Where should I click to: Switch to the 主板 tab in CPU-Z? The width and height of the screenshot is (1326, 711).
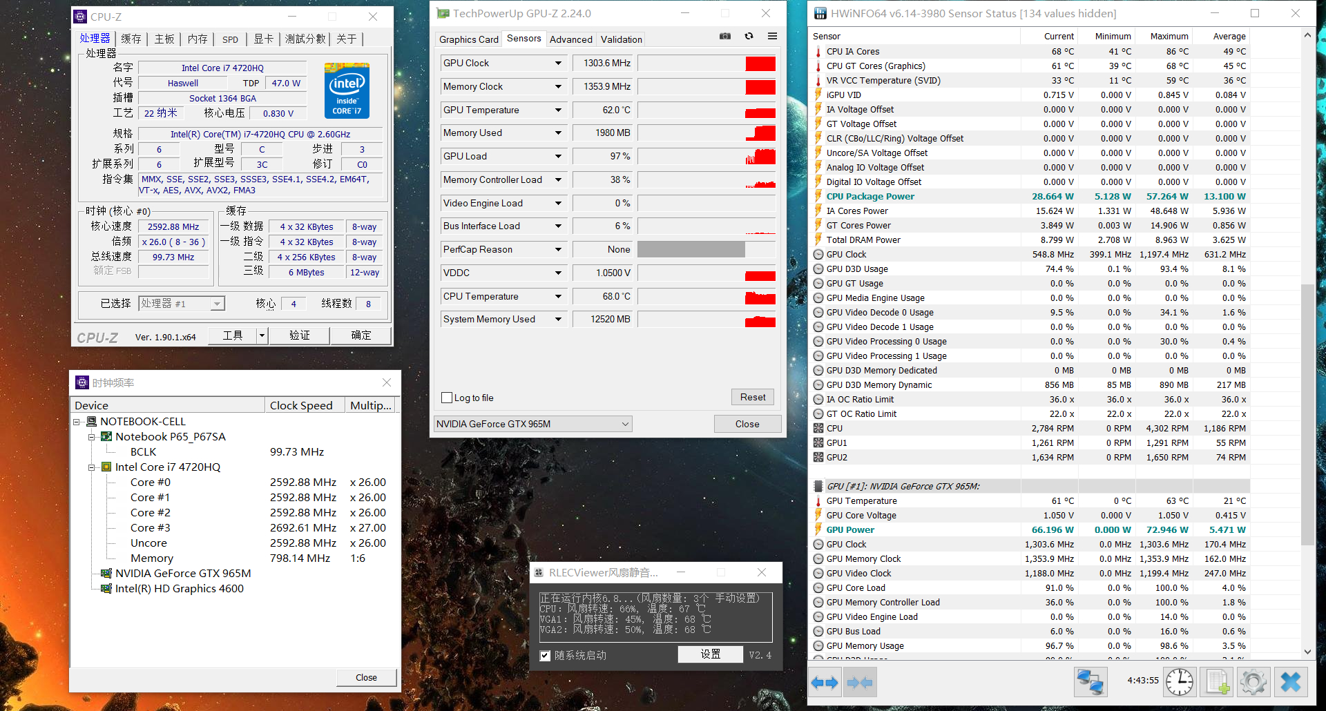164,39
